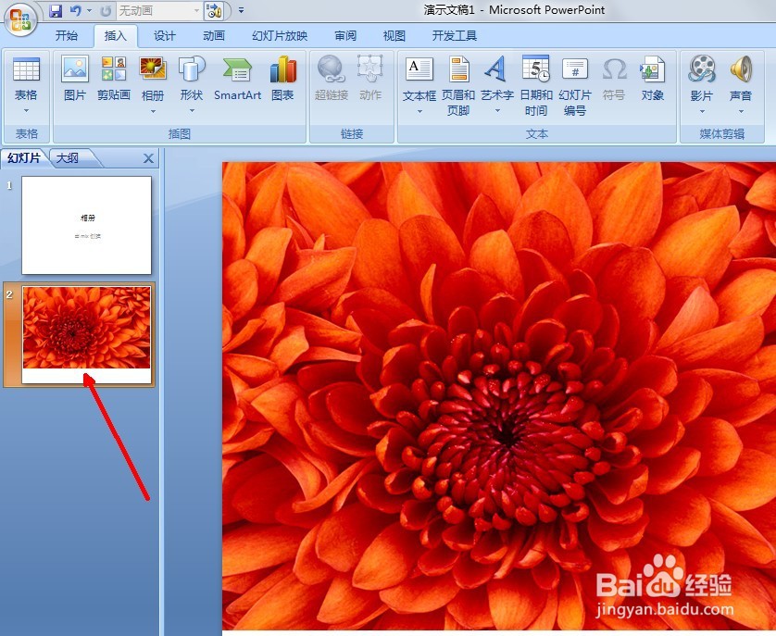
Task: Open the 无动画 animation combo box
Action: pyautogui.click(x=159, y=10)
